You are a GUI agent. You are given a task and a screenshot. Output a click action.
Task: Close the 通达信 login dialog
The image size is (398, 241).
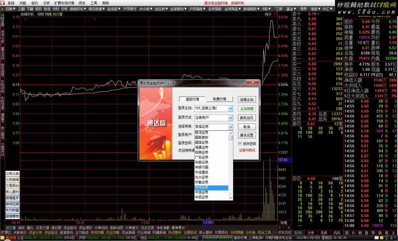point(253,82)
